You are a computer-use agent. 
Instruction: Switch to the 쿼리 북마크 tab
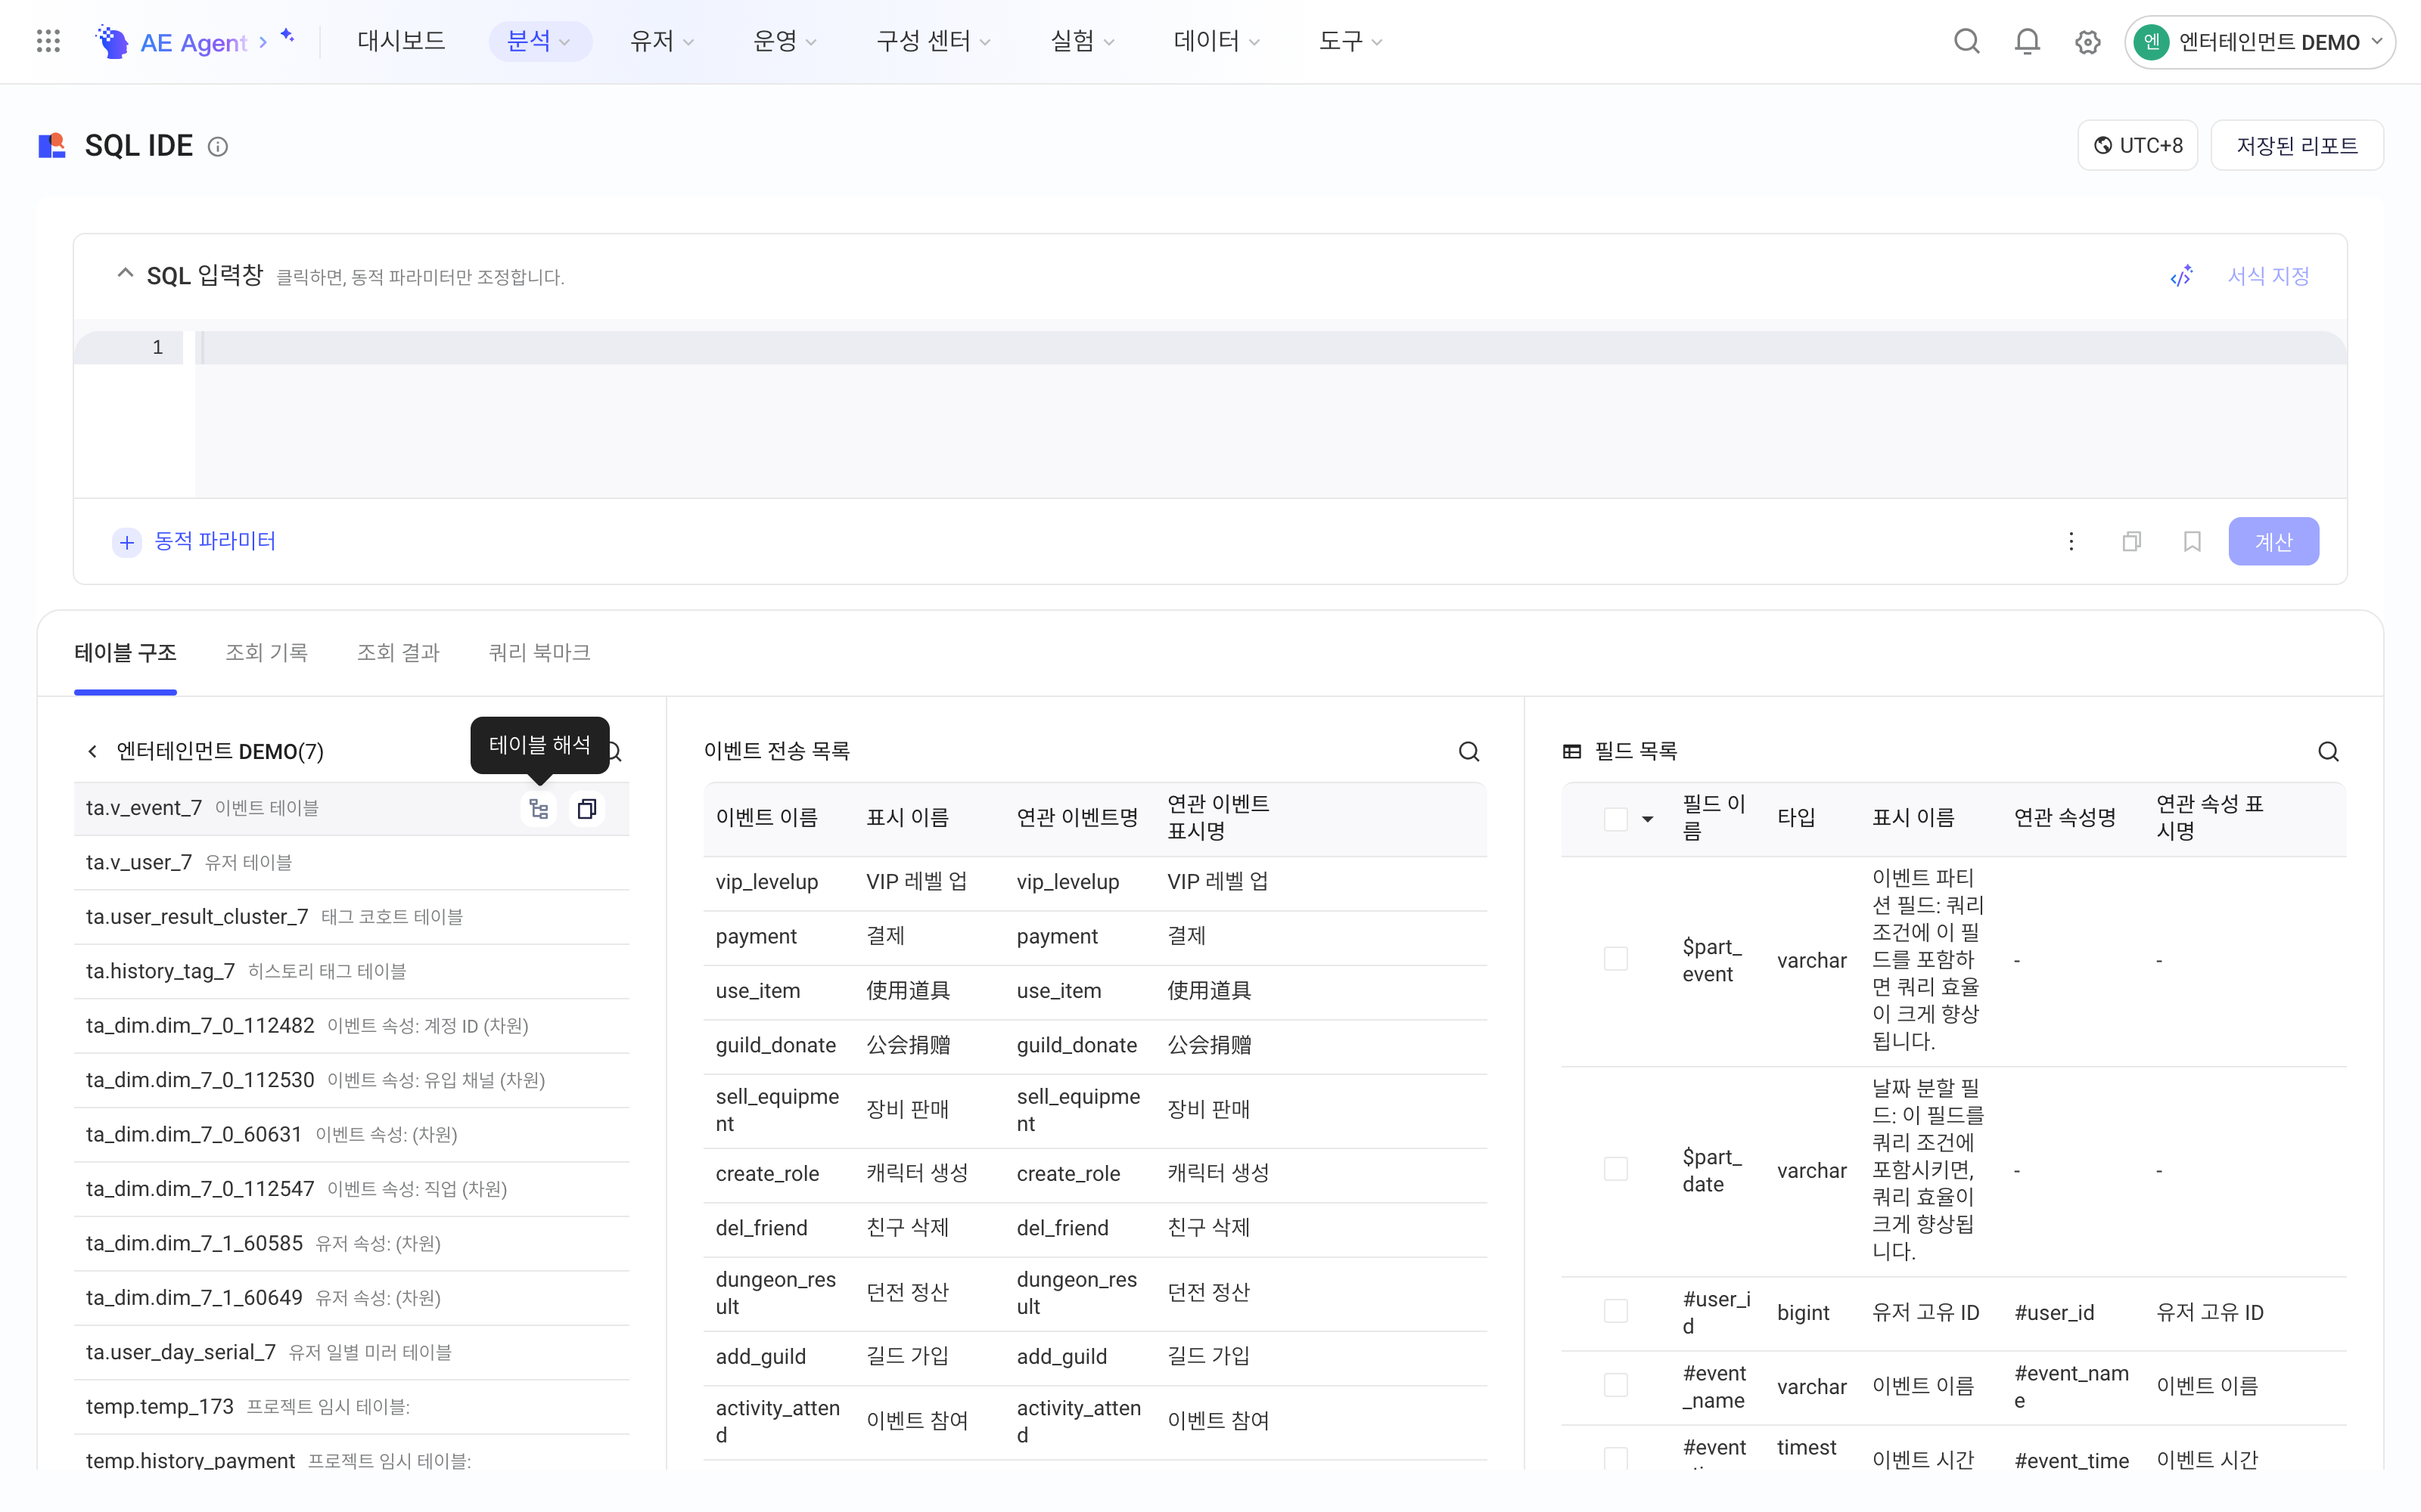(x=539, y=652)
